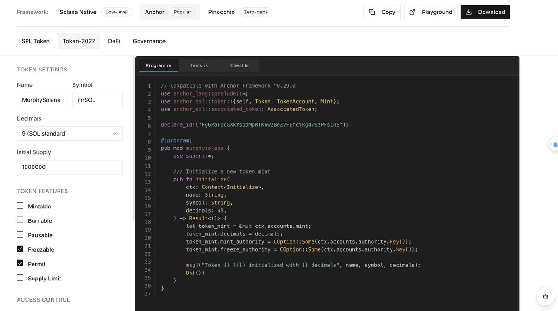Click the Popular badge
Screen dimensions: 558x311
[x=182, y=12]
